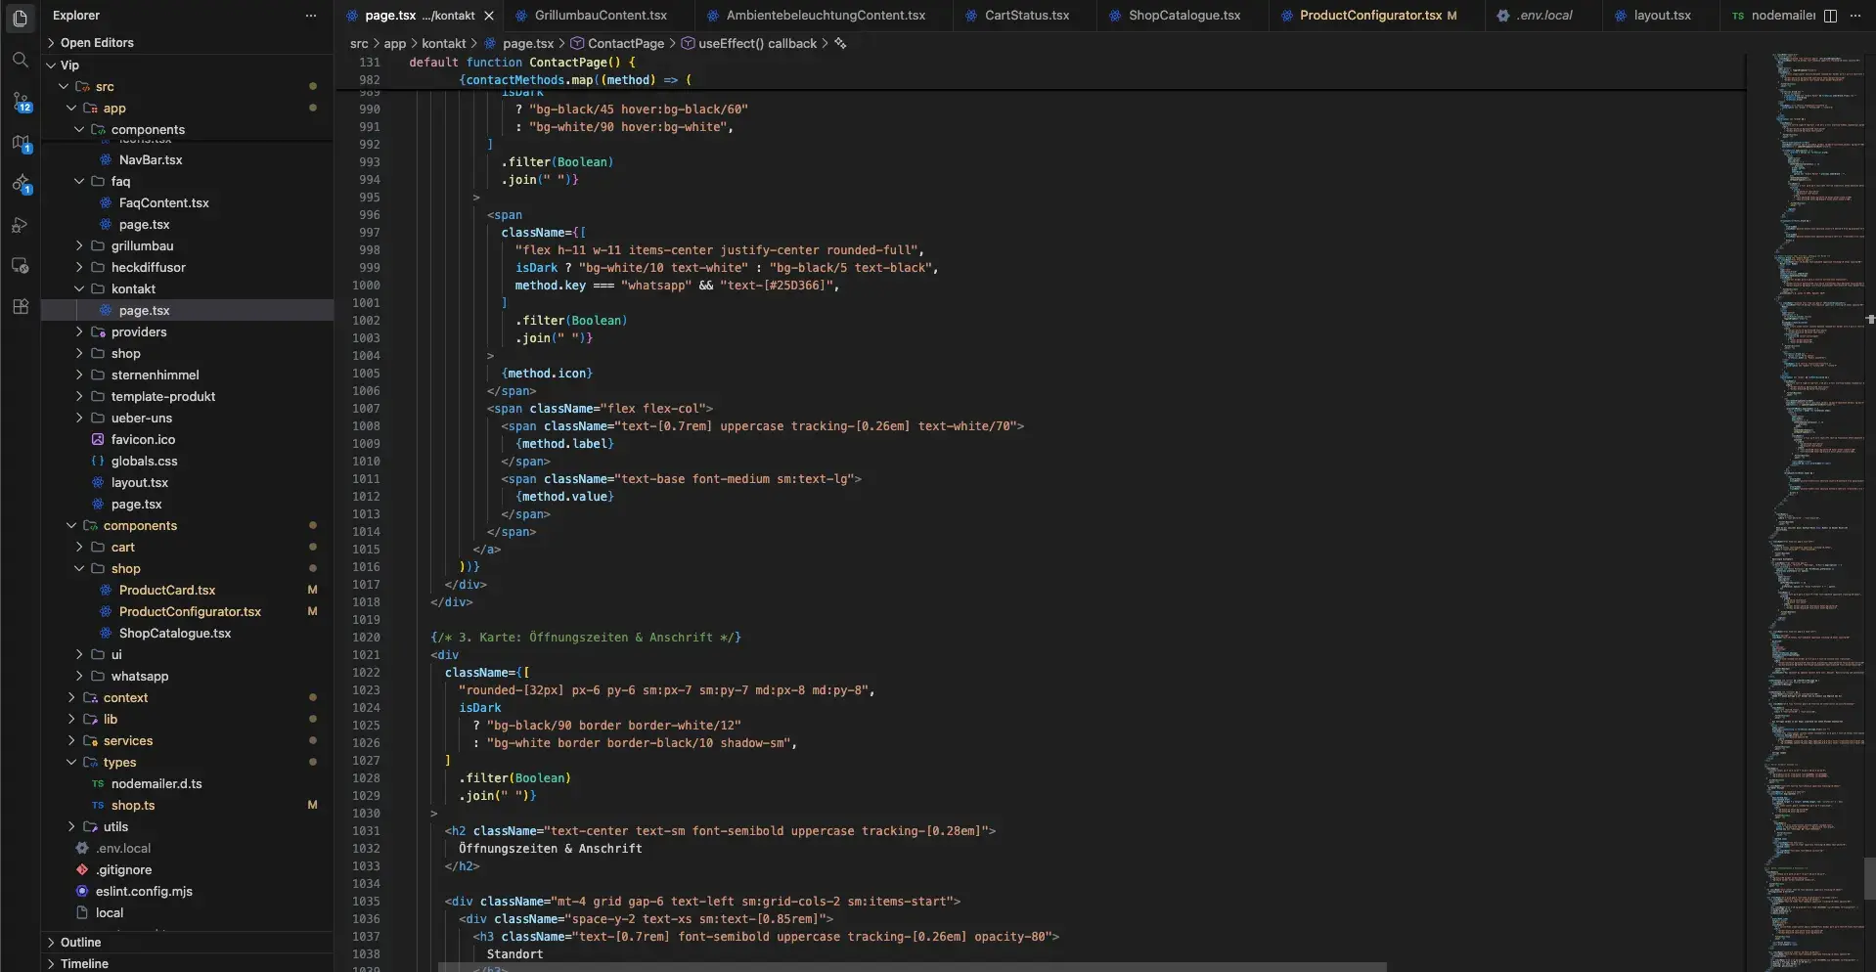The width and height of the screenshot is (1876, 972).
Task: Open Remote Explorer in the activity bar
Action: 20,266
